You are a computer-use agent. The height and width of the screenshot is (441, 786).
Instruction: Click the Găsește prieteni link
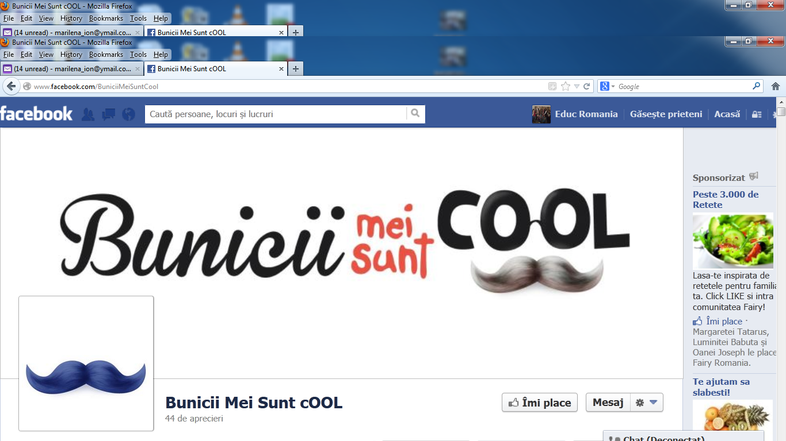pos(666,114)
